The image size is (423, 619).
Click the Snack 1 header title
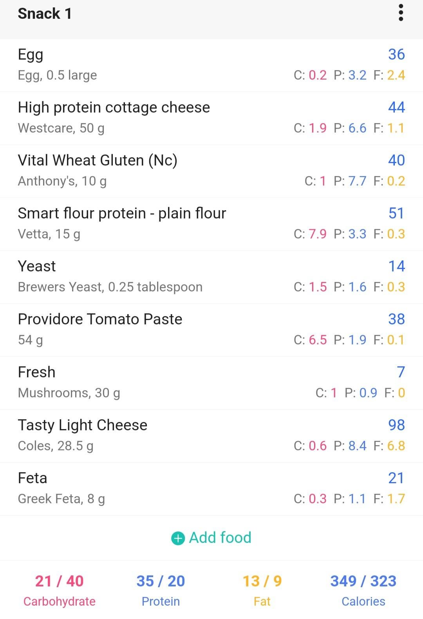point(45,14)
